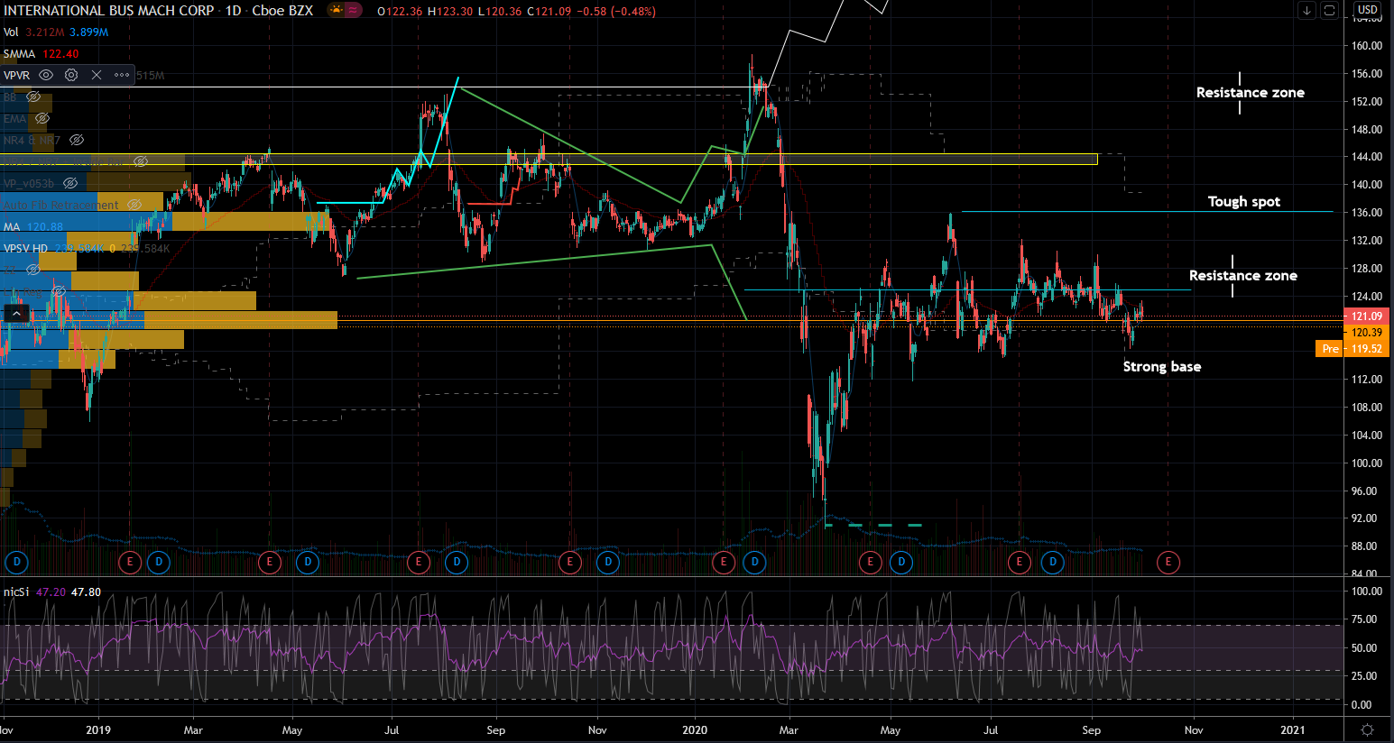This screenshot has height=743, width=1394.
Task: Click the 2019 label on time axis
Action: (98, 730)
